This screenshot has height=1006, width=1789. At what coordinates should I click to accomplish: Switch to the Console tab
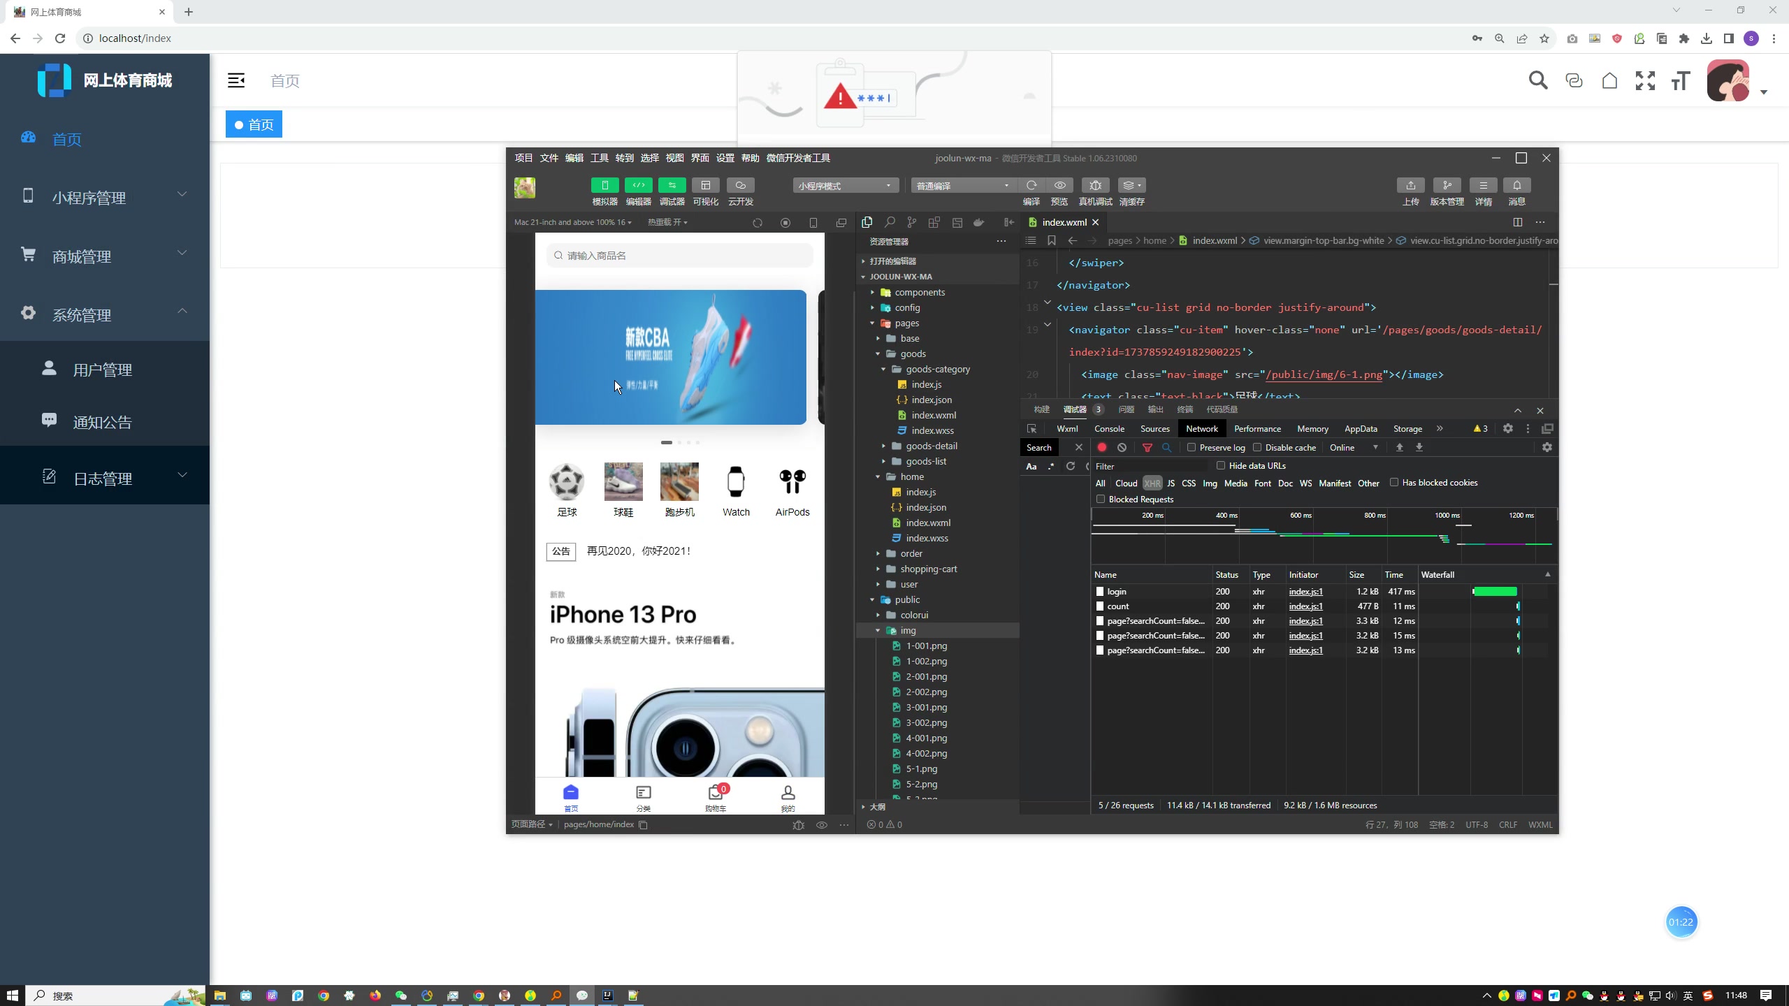coord(1109,428)
